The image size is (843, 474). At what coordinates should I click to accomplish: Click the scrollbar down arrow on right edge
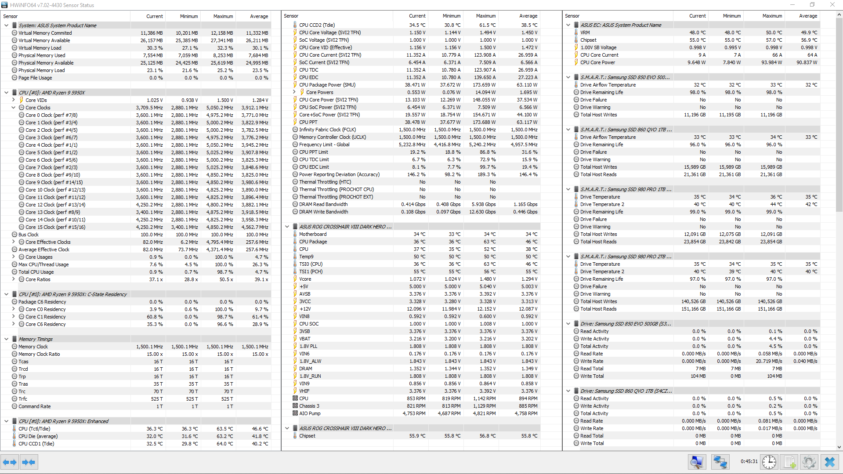(x=839, y=447)
